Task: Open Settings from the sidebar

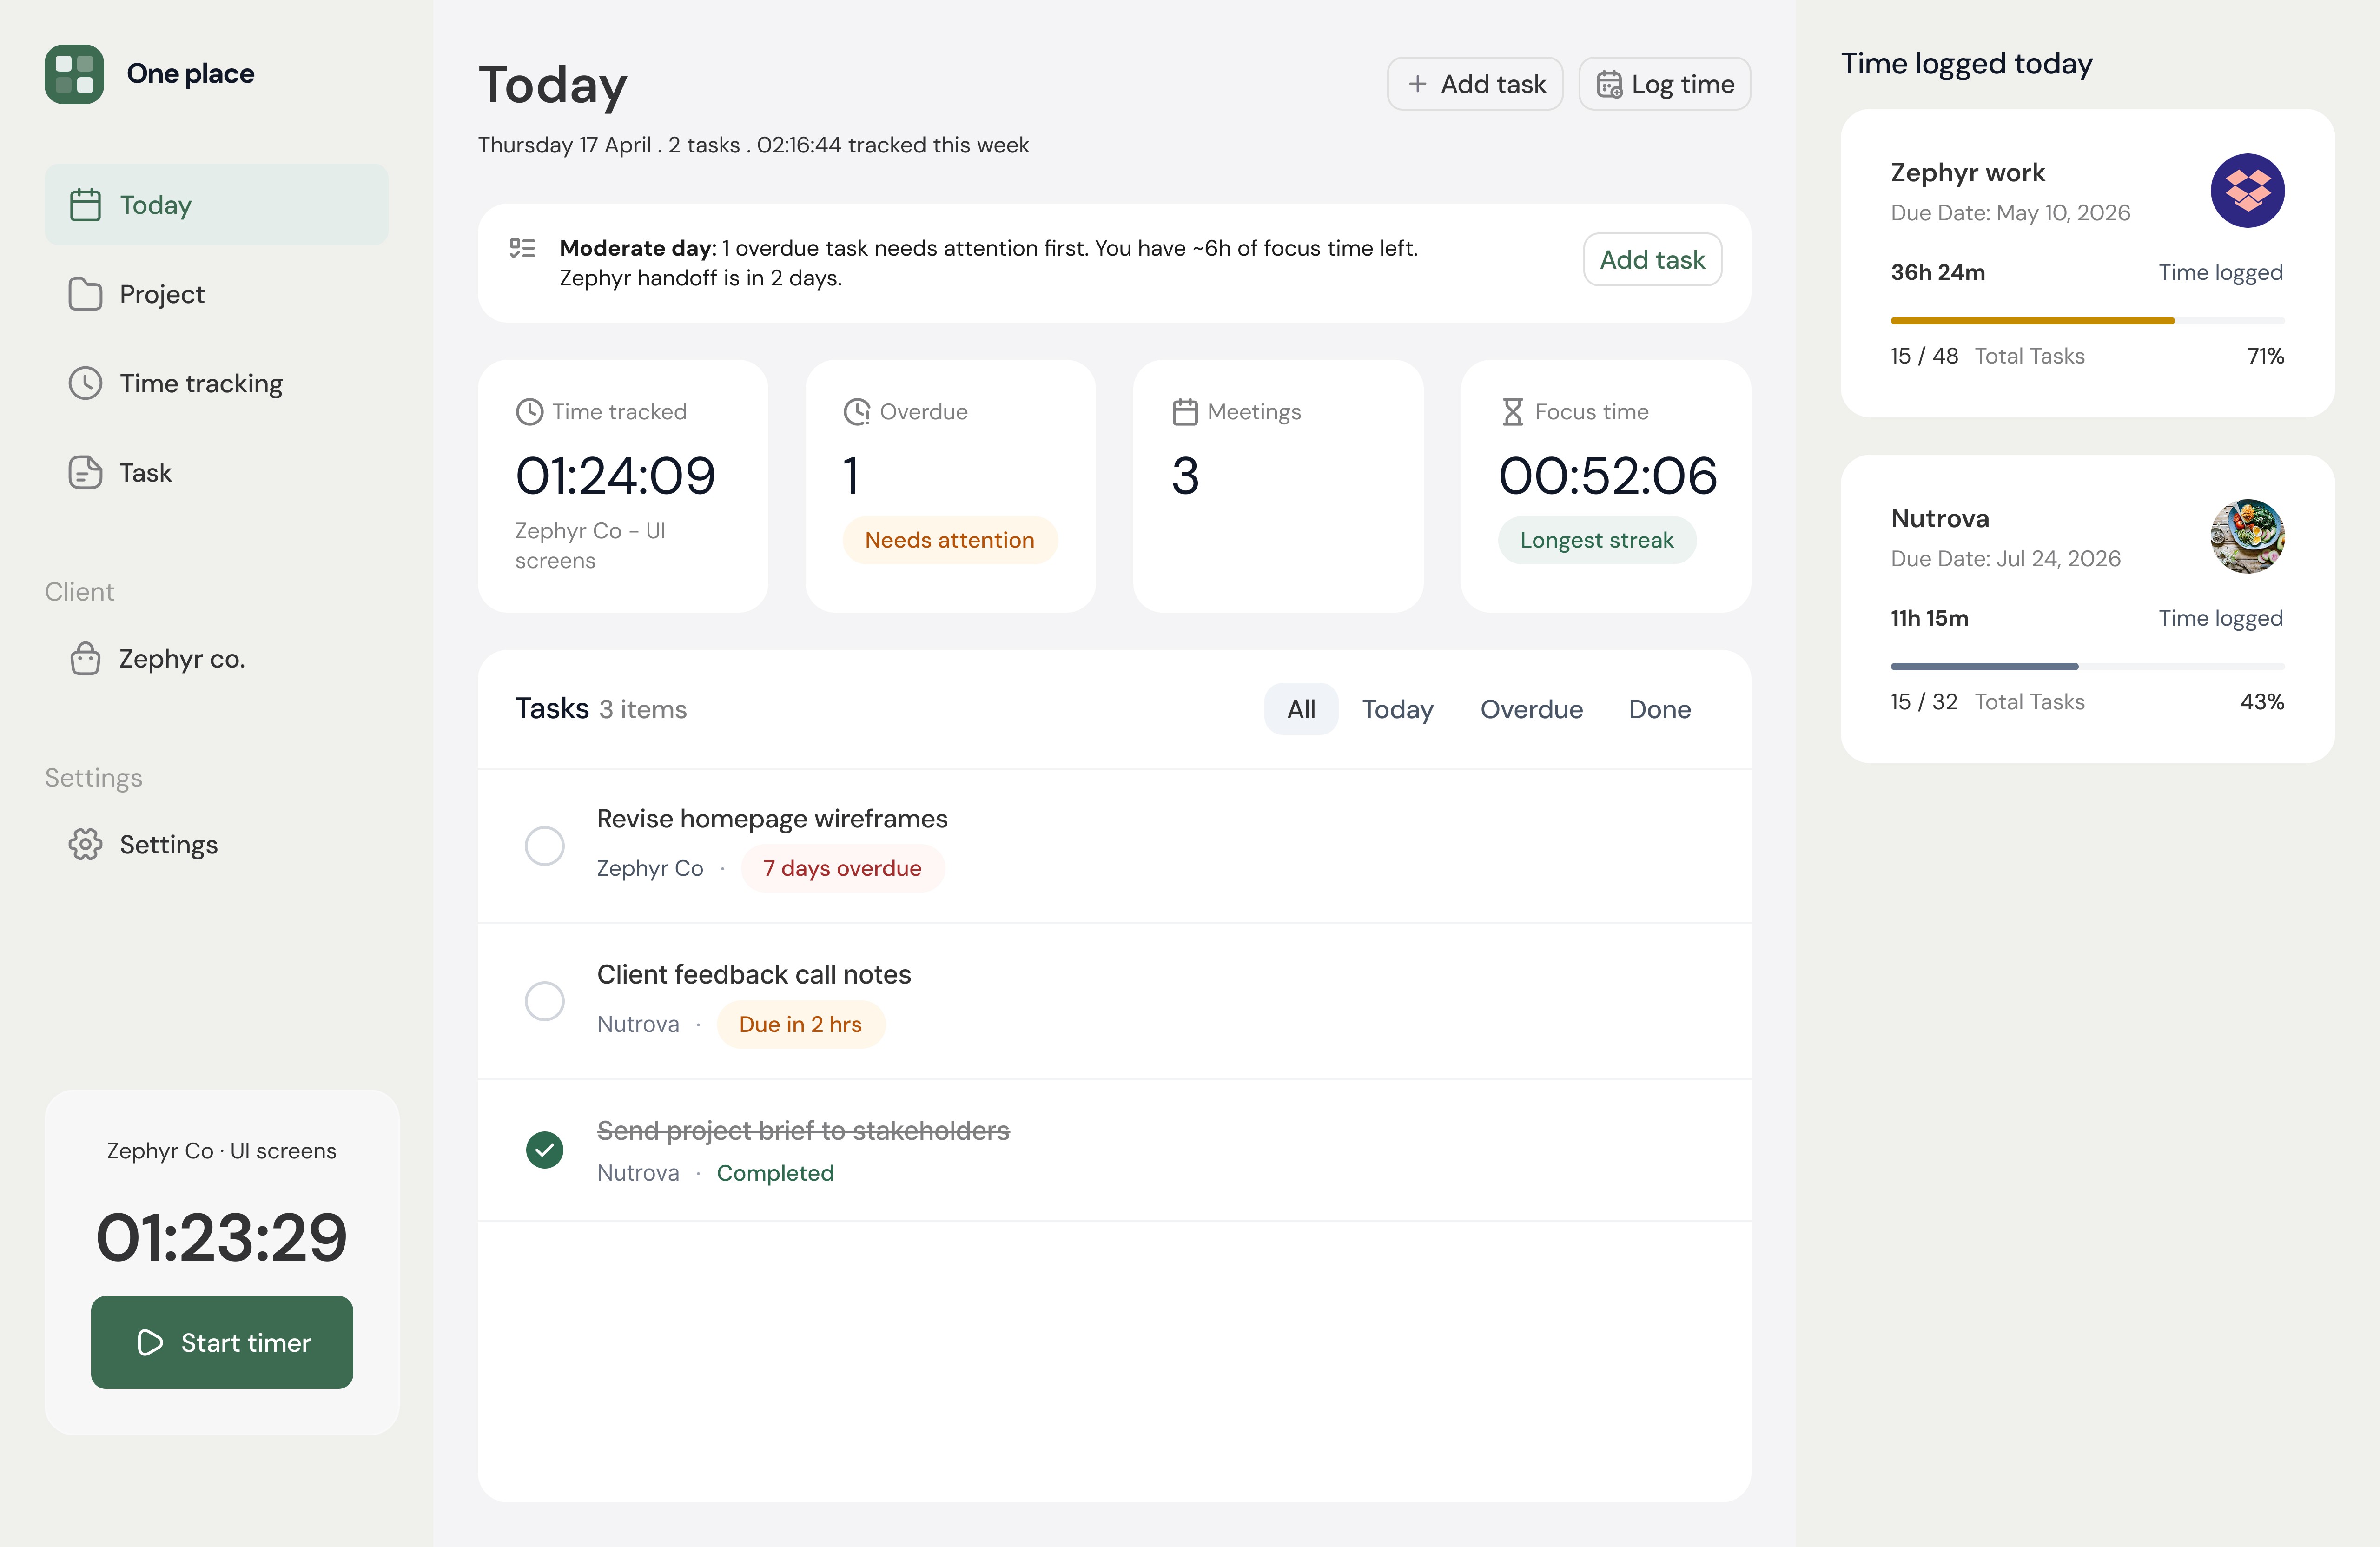Action: point(216,844)
